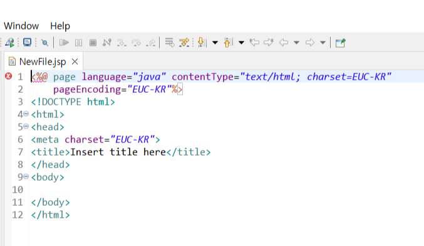This screenshot has width=424, height=246.
Task: Click the closing </body> tag
Action: click(x=50, y=202)
